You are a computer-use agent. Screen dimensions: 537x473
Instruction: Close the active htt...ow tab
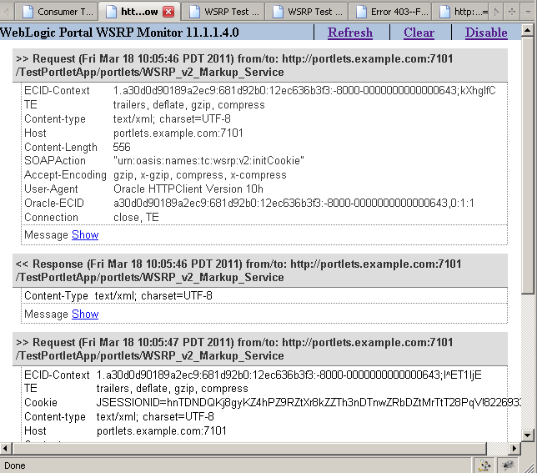point(168,12)
